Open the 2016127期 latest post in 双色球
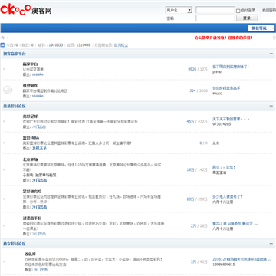Image resolution: width=276 pixels, height=276 pixels. coord(242,259)
